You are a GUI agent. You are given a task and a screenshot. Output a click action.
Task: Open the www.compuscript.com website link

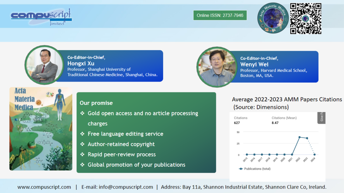[x=44, y=187]
